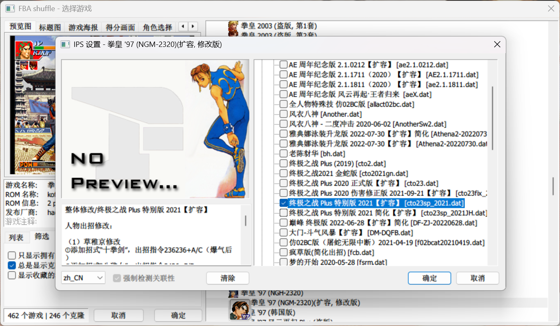The width and height of the screenshot is (560, 326).
Task: Click the patch list vertical scrollbar
Action: pos(493,119)
